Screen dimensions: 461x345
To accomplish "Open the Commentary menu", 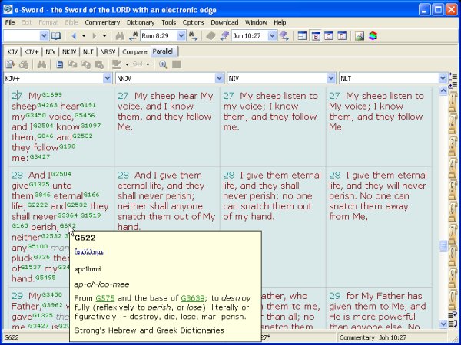I will click(x=102, y=22).
